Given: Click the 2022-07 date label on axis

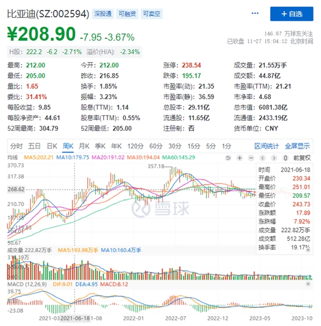Looking at the screenshot, I should (176, 318).
